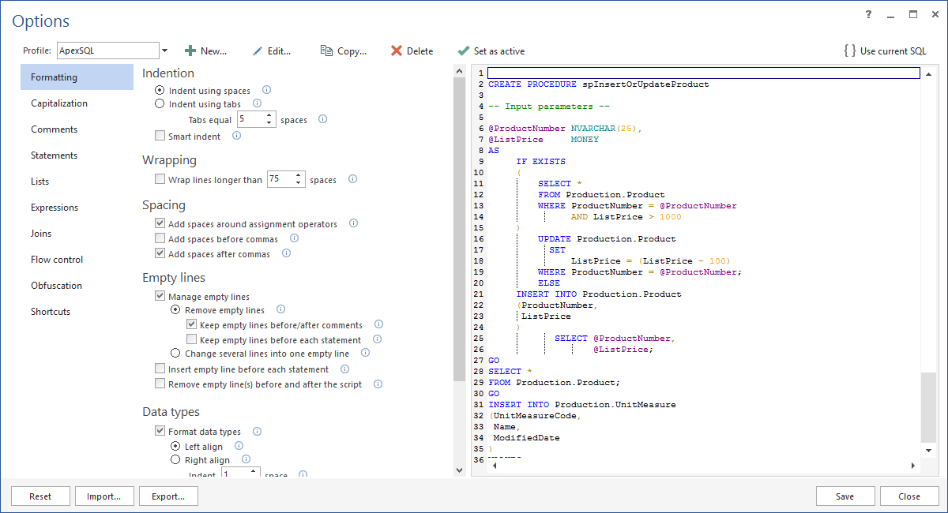Viewport: 948px width, 513px height.
Task: Click the New profile plus icon
Action: click(x=190, y=51)
